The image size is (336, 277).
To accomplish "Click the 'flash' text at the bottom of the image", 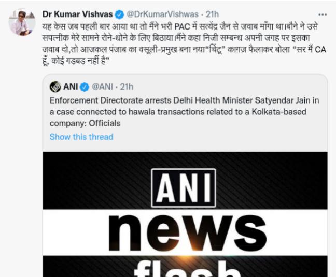I will coord(188,268).
